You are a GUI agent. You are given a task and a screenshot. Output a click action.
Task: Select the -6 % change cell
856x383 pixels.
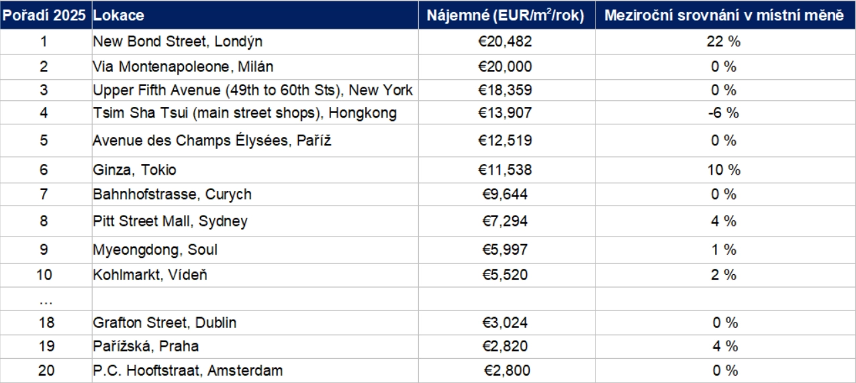click(724, 114)
